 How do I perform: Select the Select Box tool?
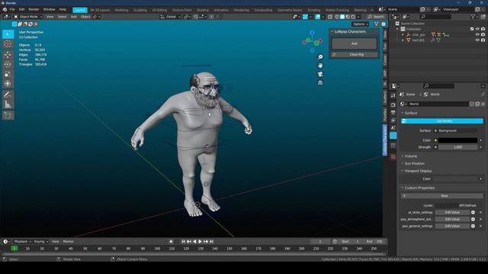click(8, 34)
